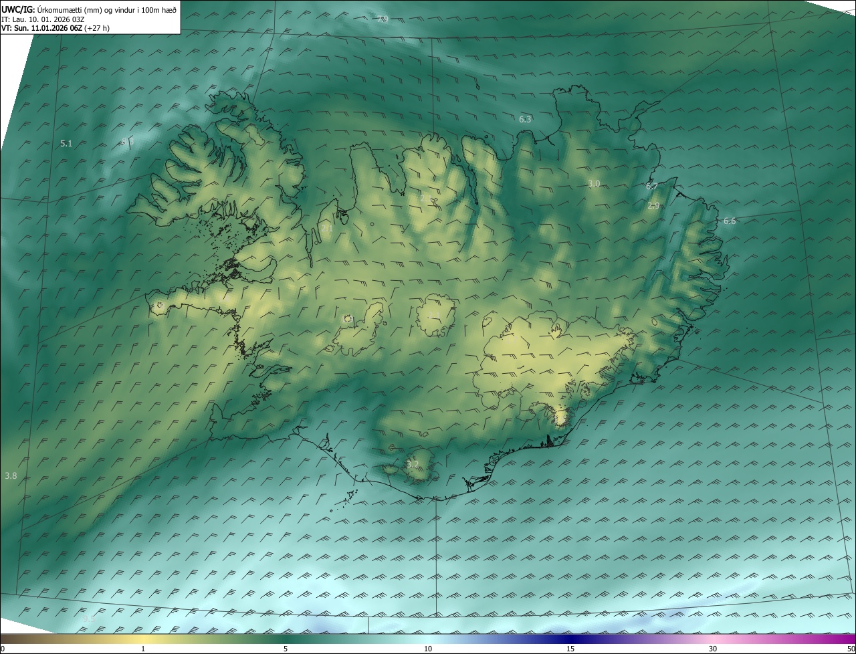
Task: Click the "1" label on the color scale
Action: [143, 649]
